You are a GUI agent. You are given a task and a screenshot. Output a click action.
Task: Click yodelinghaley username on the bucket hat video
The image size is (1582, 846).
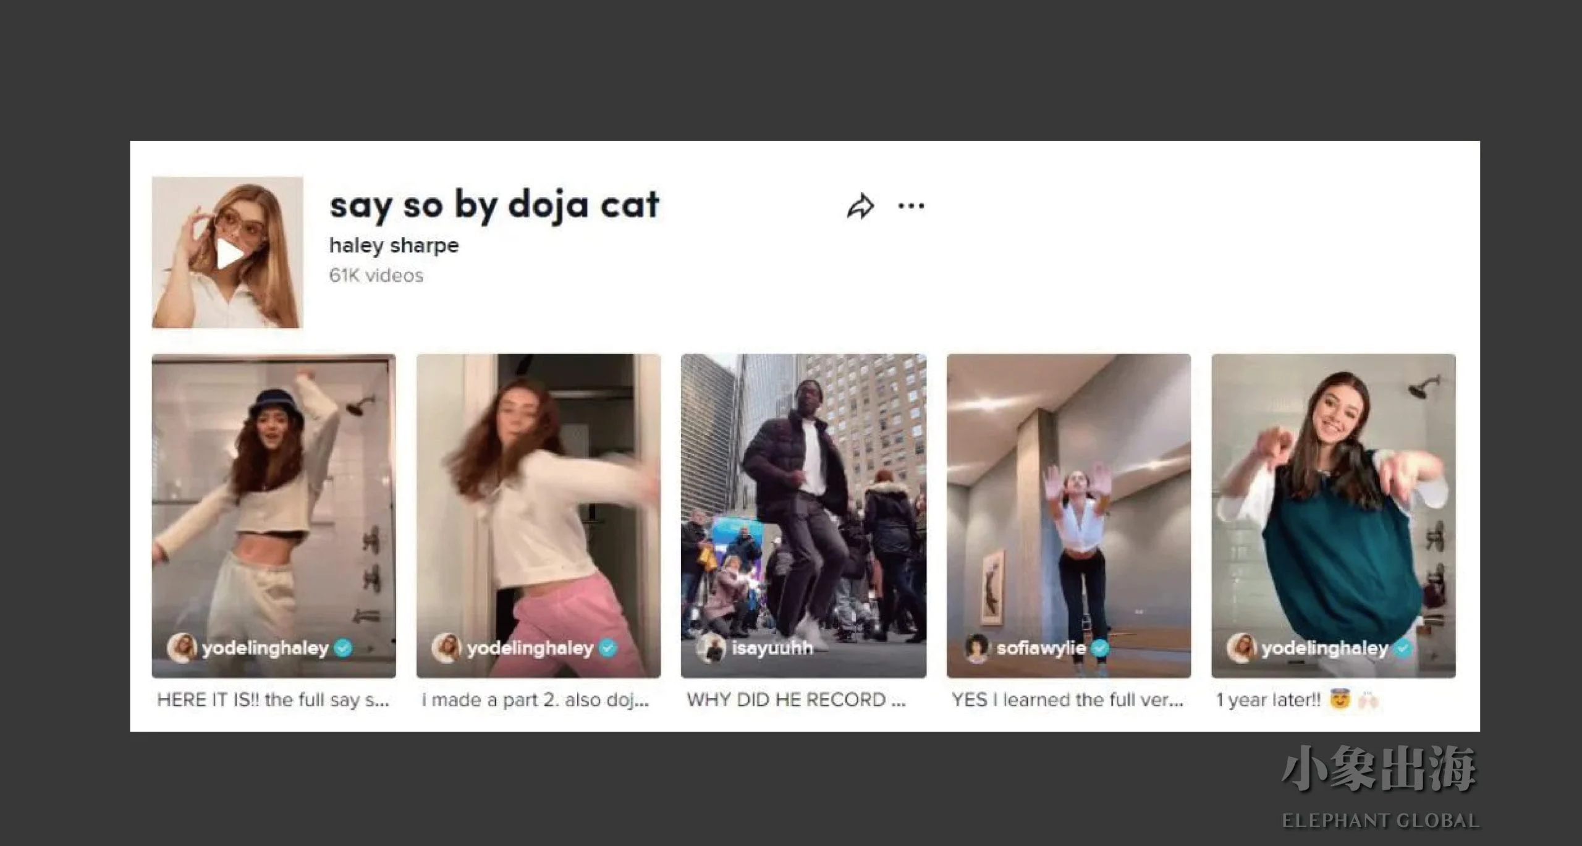265,648
